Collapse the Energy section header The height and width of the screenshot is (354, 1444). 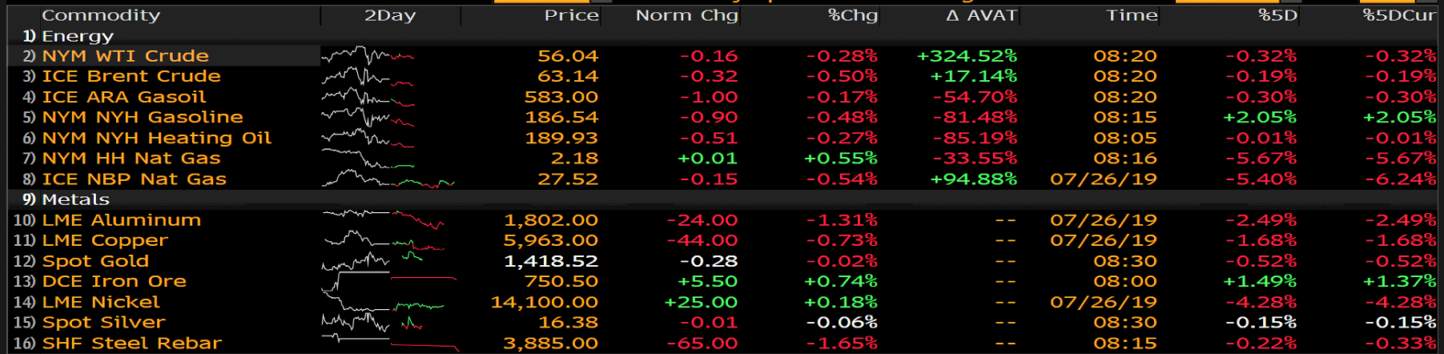[x=78, y=36]
